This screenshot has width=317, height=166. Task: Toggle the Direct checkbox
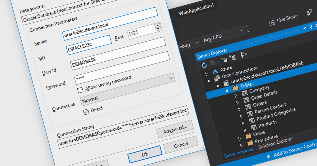click(86, 112)
